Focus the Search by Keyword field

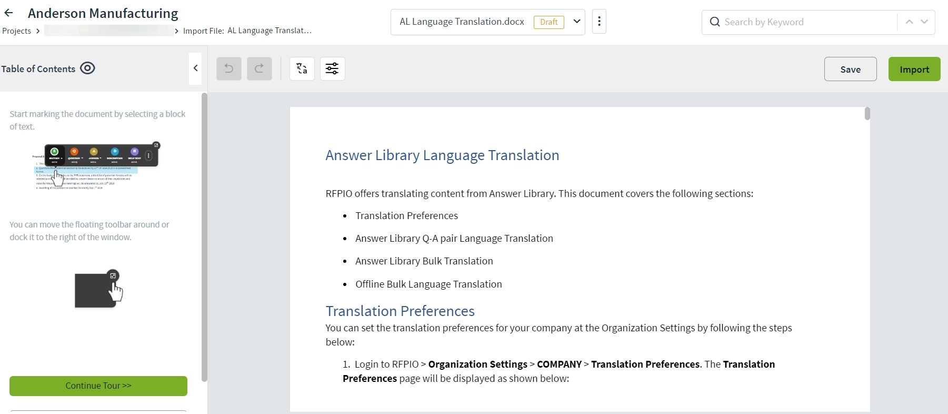point(800,22)
